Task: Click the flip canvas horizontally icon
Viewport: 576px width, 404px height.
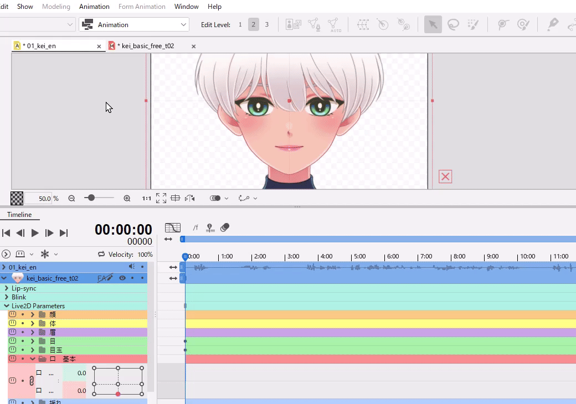Action: coord(189,198)
